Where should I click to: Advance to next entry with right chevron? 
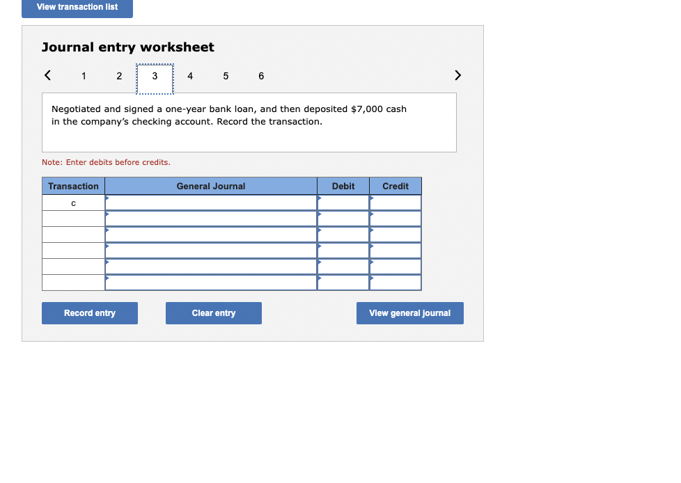click(x=457, y=75)
